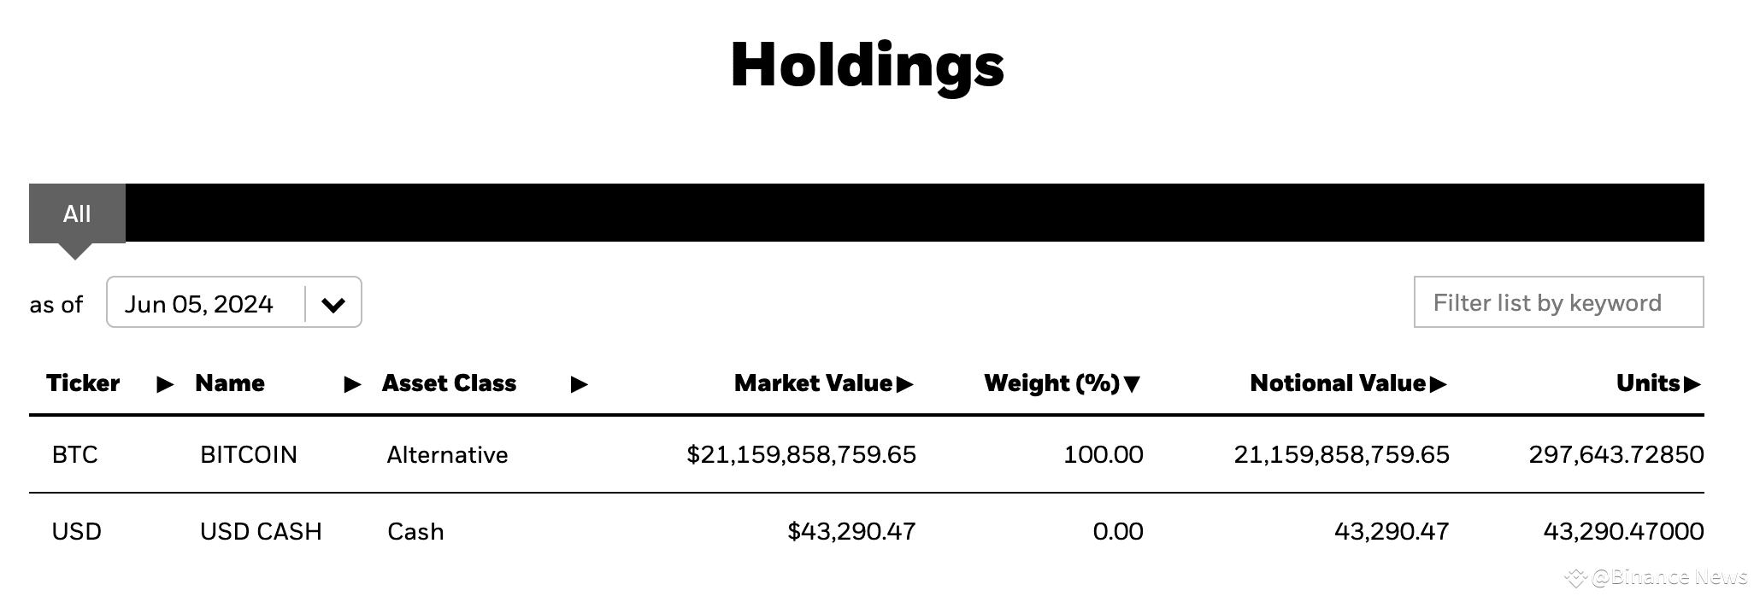The image size is (1754, 596).
Task: Click the descending arrow next to Weight (%)
Action: [1133, 384]
